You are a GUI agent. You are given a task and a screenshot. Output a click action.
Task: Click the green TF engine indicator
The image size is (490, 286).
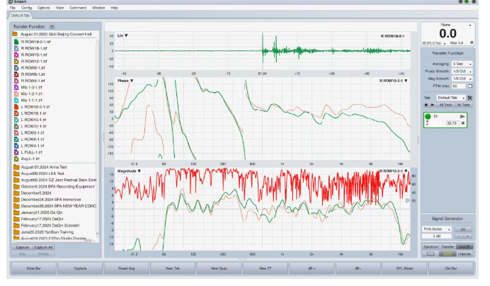tap(428, 116)
